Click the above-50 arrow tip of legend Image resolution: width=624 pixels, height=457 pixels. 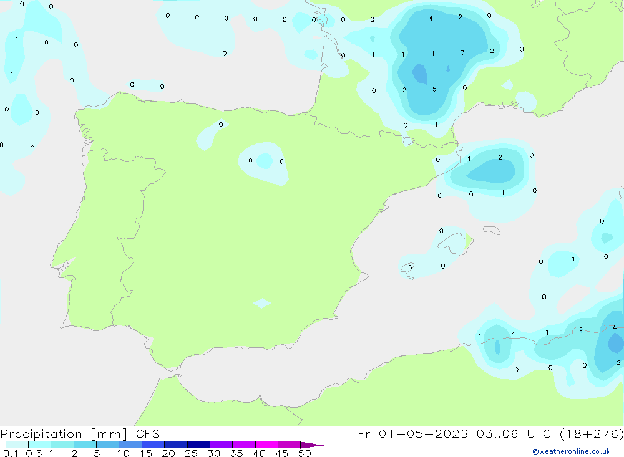pos(313,445)
